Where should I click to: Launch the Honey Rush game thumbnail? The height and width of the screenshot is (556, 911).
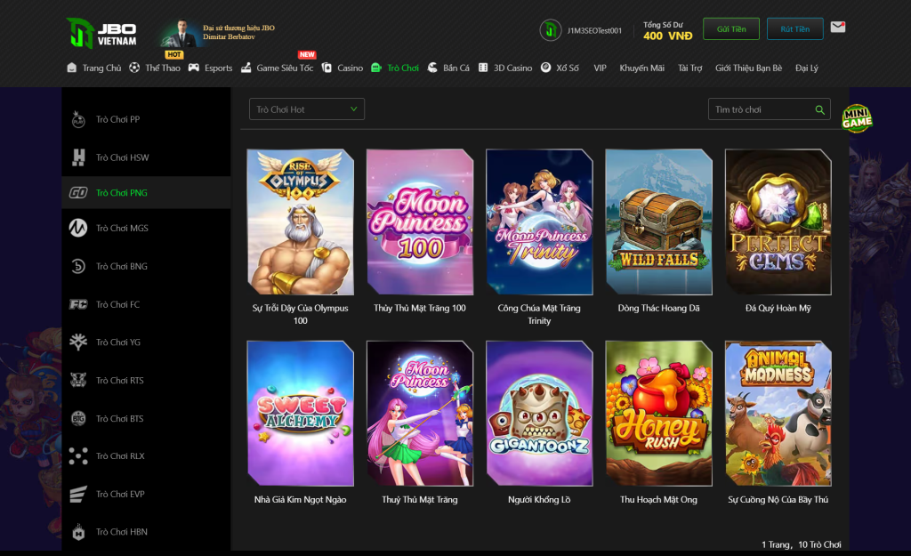pyautogui.click(x=658, y=413)
